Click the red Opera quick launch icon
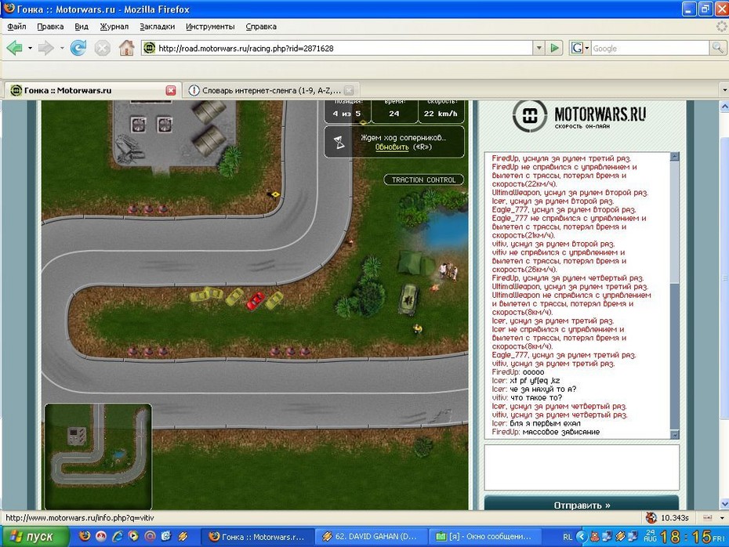 coord(101,536)
